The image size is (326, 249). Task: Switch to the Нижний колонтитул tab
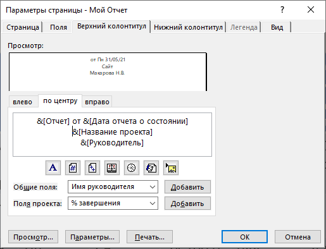tap(188, 27)
